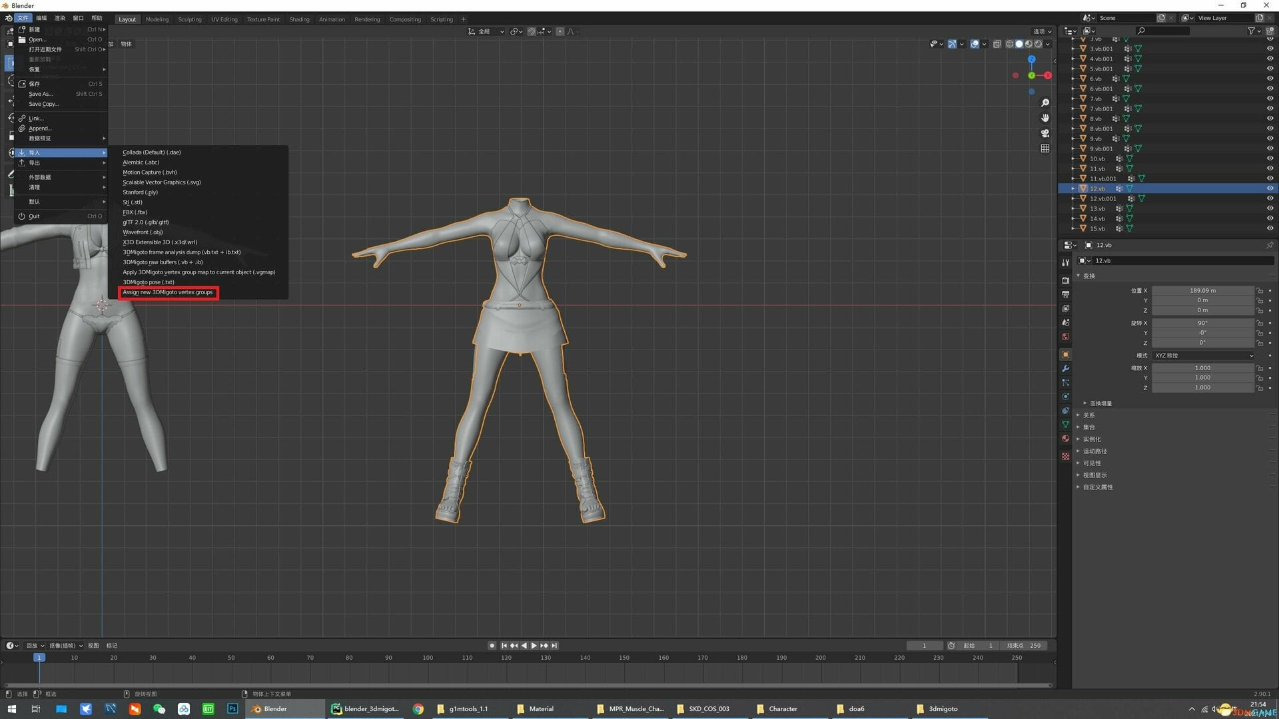Open the Render properties tab icon
Image resolution: width=1279 pixels, height=719 pixels.
click(1065, 280)
